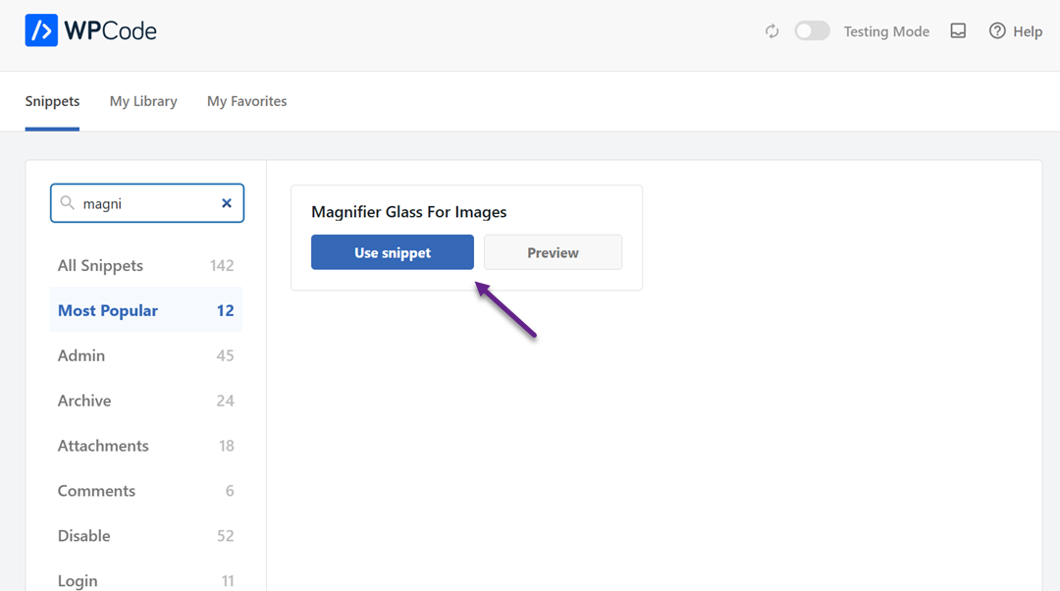Click the WPCode logo icon
Image resolution: width=1060 pixels, height=591 pixels.
(41, 30)
